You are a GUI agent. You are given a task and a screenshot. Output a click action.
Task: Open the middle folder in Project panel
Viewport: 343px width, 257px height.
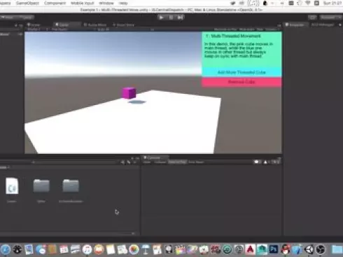(x=41, y=186)
